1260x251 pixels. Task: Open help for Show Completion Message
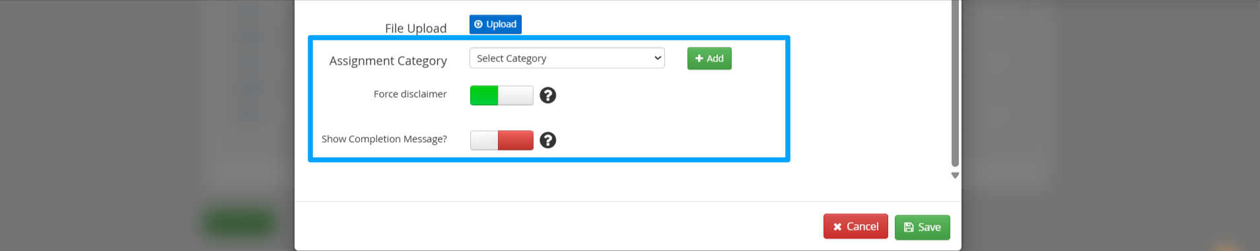[x=547, y=140]
